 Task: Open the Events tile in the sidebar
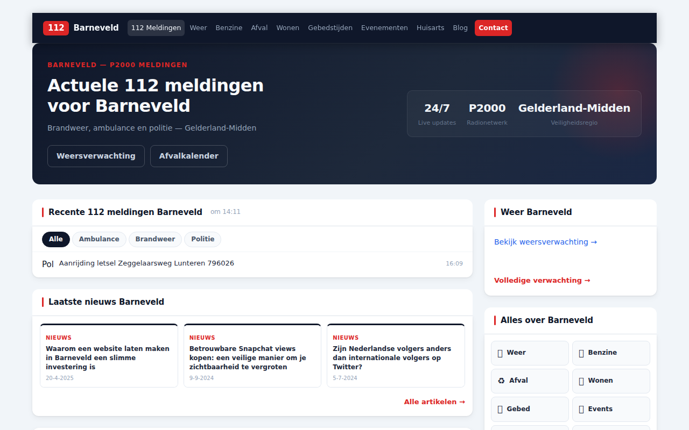point(611,409)
